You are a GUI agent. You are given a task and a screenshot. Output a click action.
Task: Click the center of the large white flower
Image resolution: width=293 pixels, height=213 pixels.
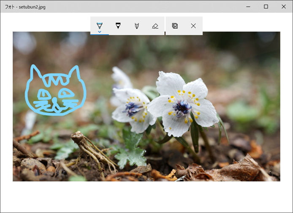182,107
